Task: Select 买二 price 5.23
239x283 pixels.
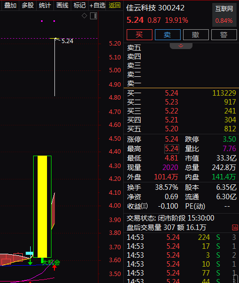Action: pyautogui.click(x=171, y=102)
